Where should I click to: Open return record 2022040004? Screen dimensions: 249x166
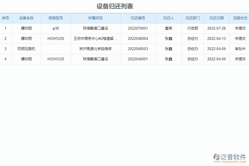(138, 38)
